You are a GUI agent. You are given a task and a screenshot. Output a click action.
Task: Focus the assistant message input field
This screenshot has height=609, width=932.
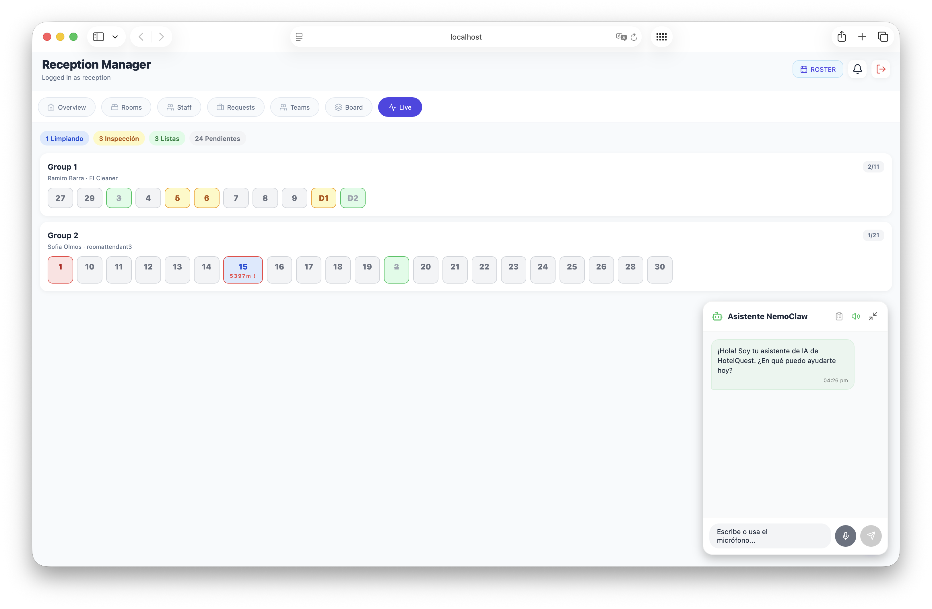pyautogui.click(x=770, y=535)
